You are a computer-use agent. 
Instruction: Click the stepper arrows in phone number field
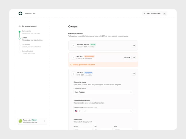pyautogui.click(x=131, y=111)
